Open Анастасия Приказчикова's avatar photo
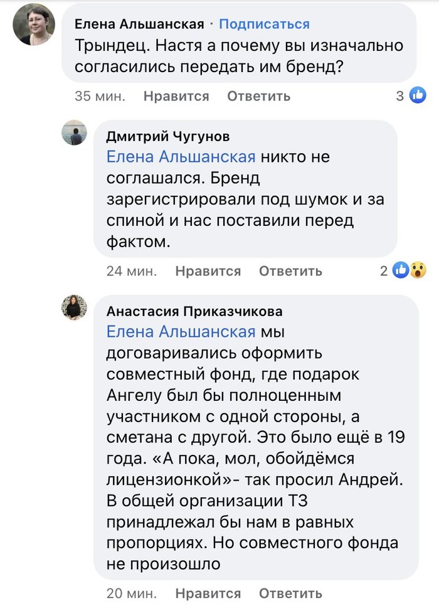Viewport: 439px width, 606px height. click(x=73, y=307)
